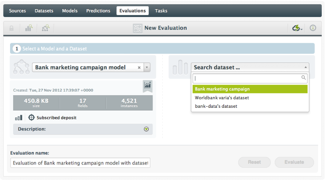Open the green refresh actions menu
This screenshot has height=180, width=326.
tap(297, 28)
